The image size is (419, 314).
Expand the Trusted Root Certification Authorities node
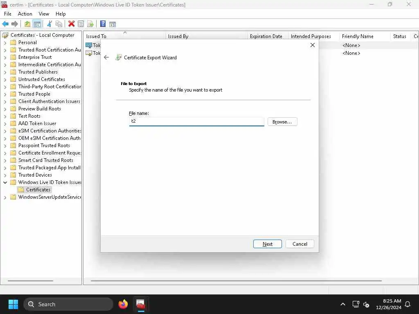coord(5,50)
